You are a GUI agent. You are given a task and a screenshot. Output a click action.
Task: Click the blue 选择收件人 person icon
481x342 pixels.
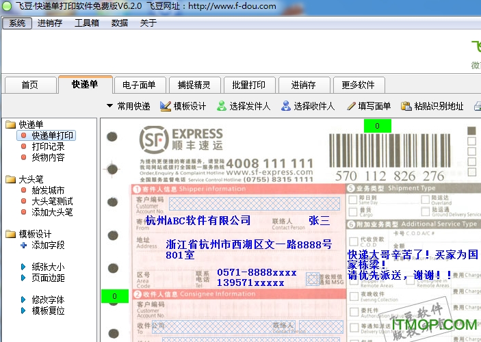click(x=286, y=106)
